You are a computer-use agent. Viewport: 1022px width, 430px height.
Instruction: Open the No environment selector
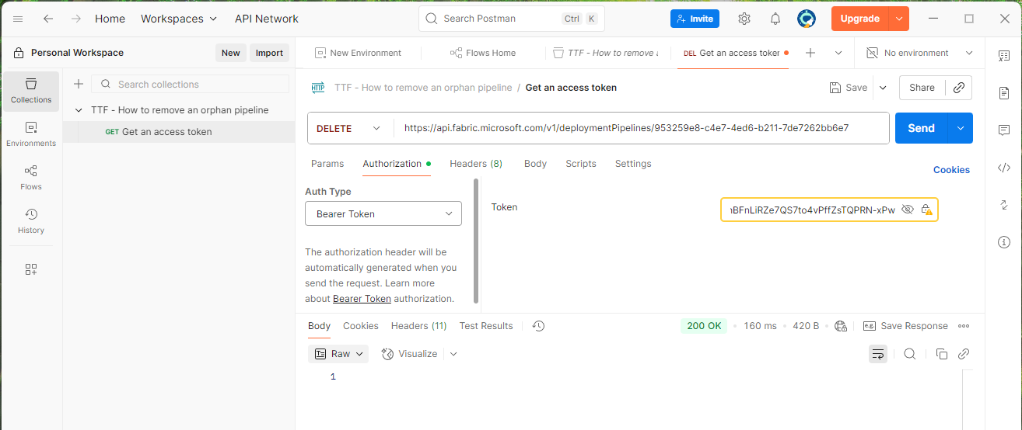pos(919,53)
